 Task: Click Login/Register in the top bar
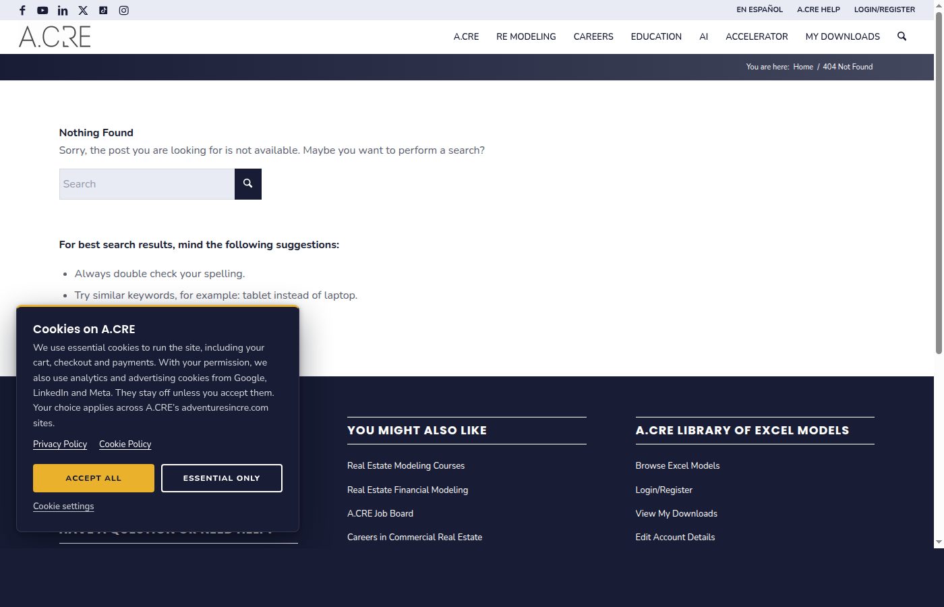[885, 9]
